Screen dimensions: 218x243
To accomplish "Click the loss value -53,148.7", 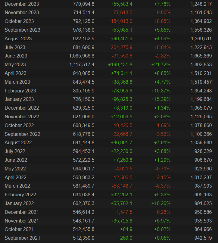I will (x=122, y=185).
